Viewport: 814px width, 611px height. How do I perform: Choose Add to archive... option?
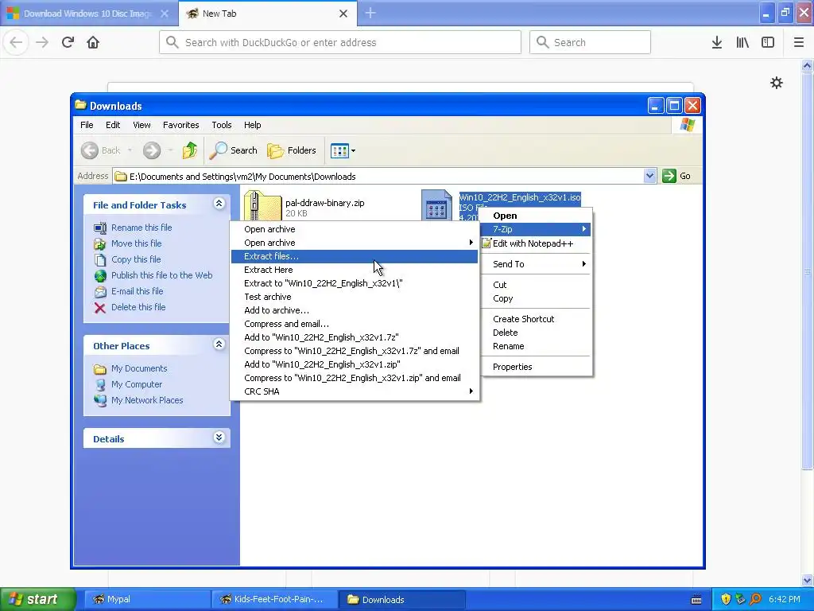(354, 310)
